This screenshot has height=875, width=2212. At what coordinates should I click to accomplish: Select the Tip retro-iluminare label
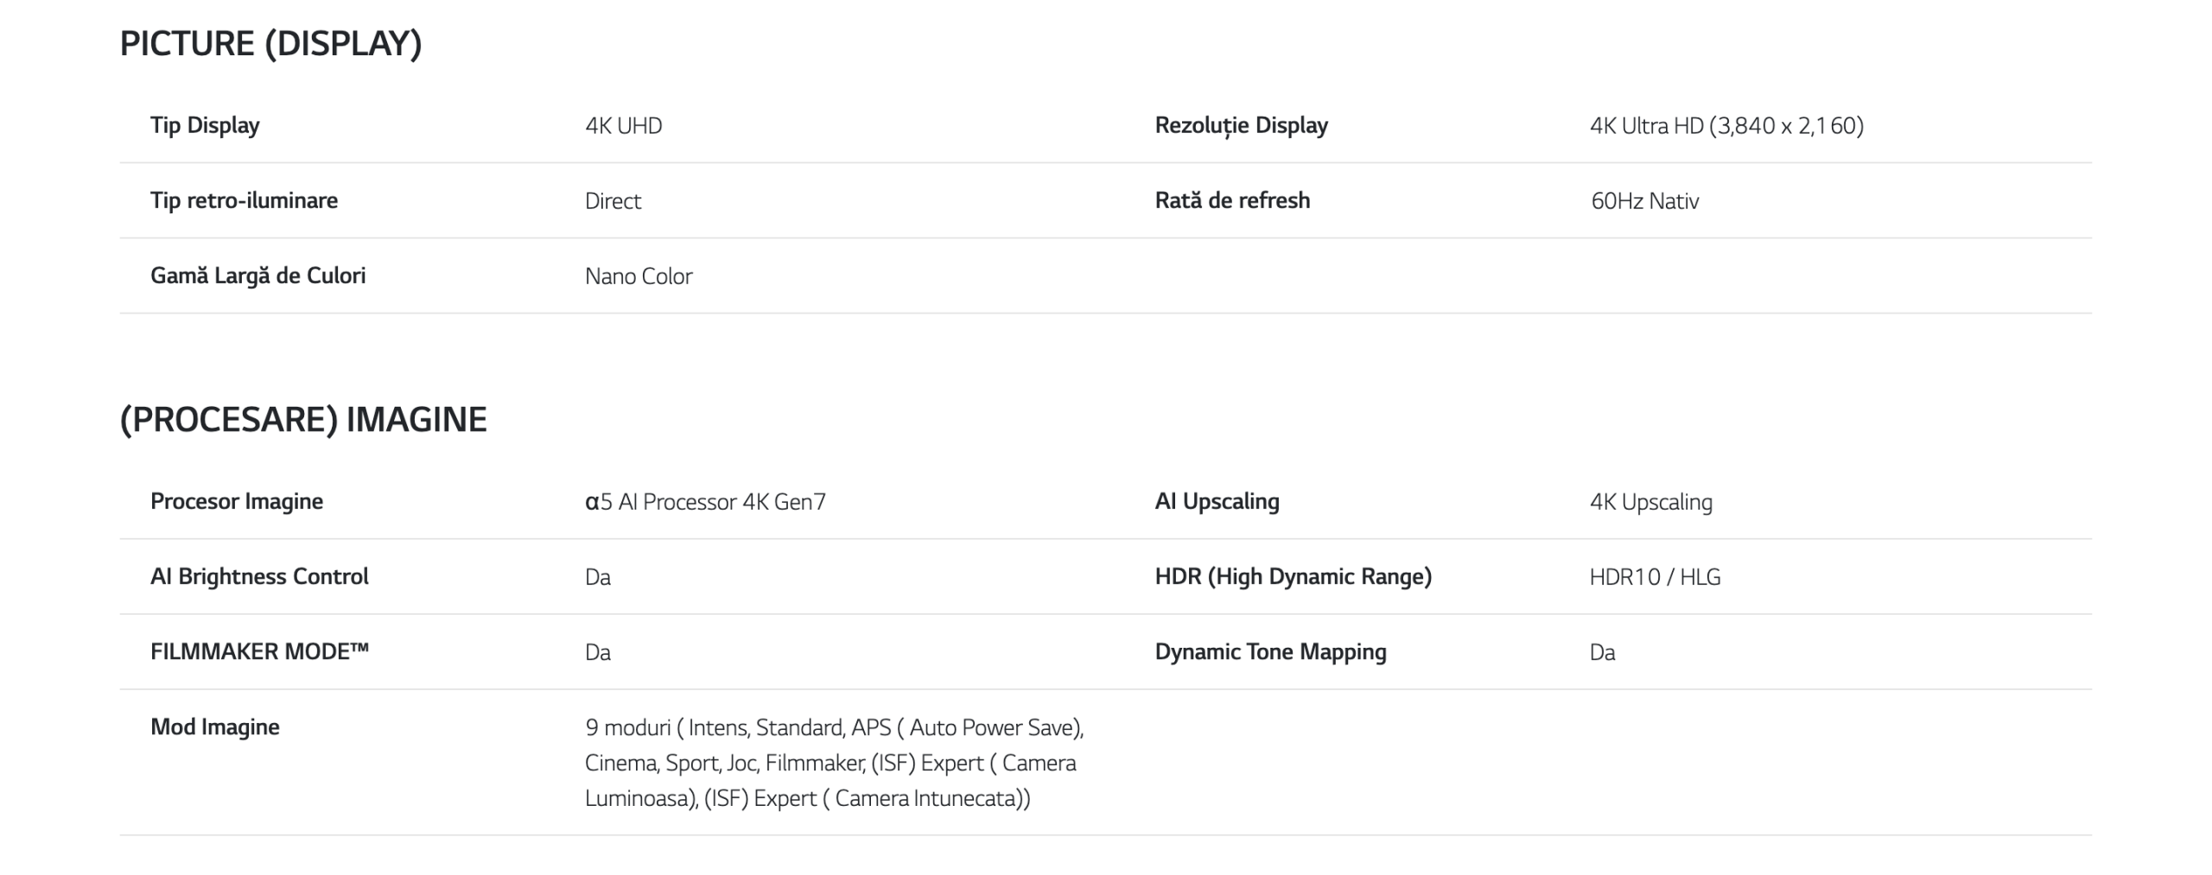tap(245, 200)
